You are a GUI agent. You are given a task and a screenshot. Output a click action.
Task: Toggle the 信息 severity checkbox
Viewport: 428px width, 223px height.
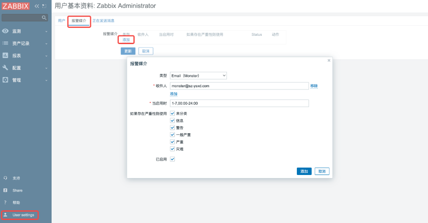coord(172,120)
